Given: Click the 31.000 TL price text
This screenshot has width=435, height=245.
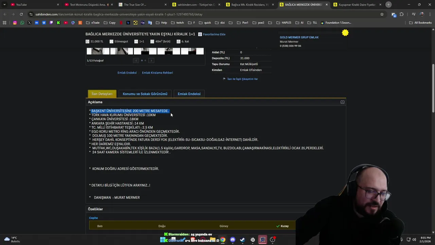Looking at the screenshot, I should [97, 42].
